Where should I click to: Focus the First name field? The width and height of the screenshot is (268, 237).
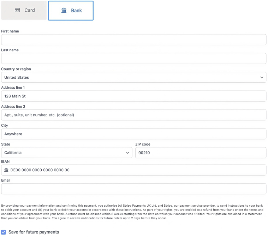134,40
